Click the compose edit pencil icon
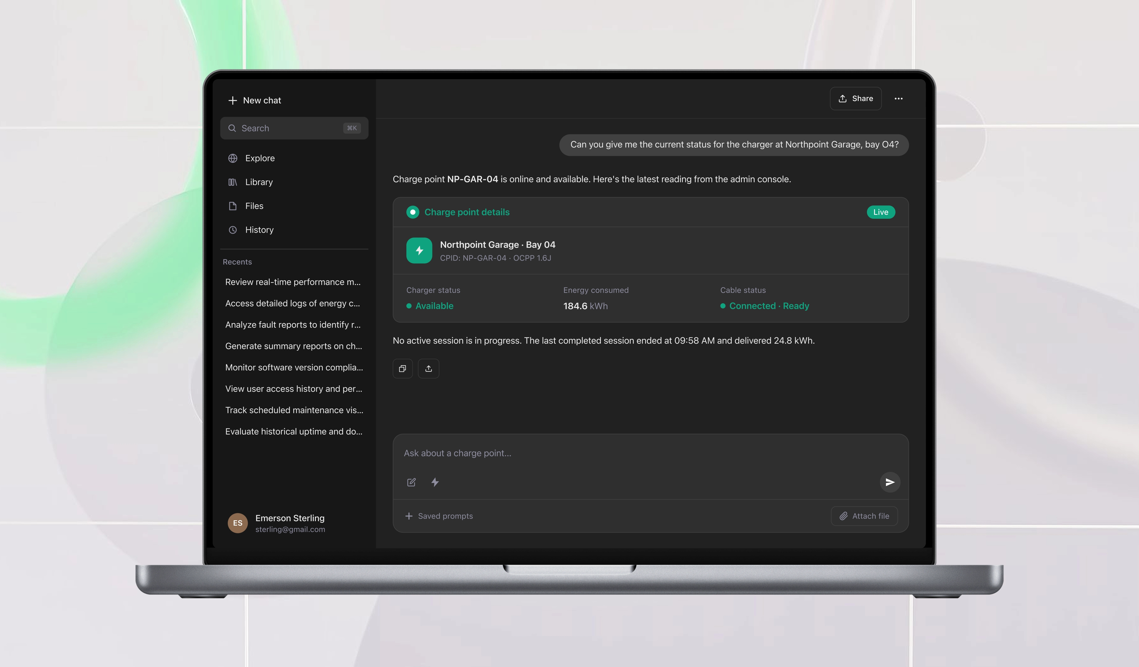This screenshot has height=667, width=1139. 411,482
